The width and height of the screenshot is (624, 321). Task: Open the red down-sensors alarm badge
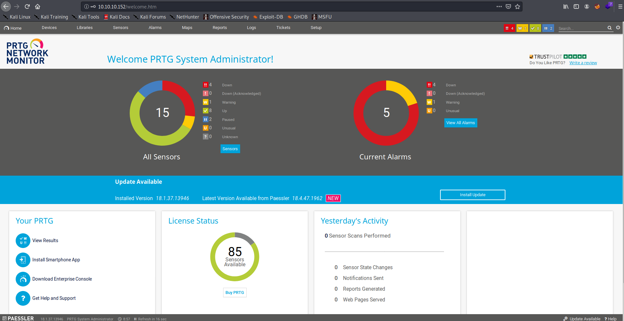click(x=509, y=28)
